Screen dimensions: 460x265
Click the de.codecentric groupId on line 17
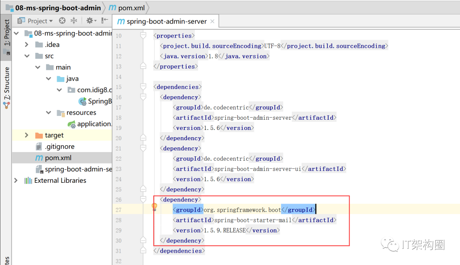point(226,108)
